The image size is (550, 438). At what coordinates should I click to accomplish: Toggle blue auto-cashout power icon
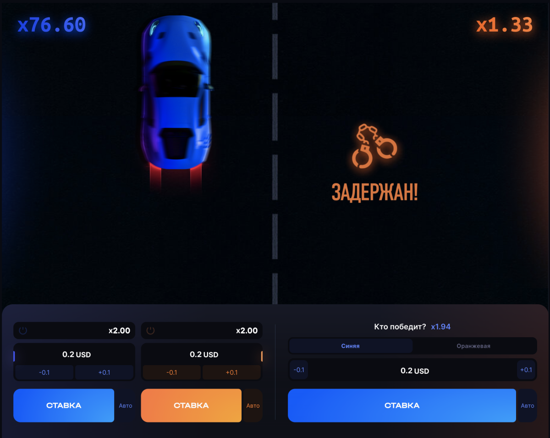click(x=23, y=330)
